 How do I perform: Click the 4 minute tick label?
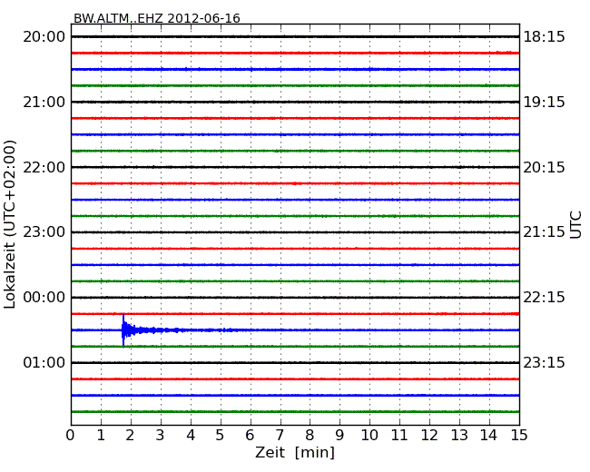click(191, 435)
